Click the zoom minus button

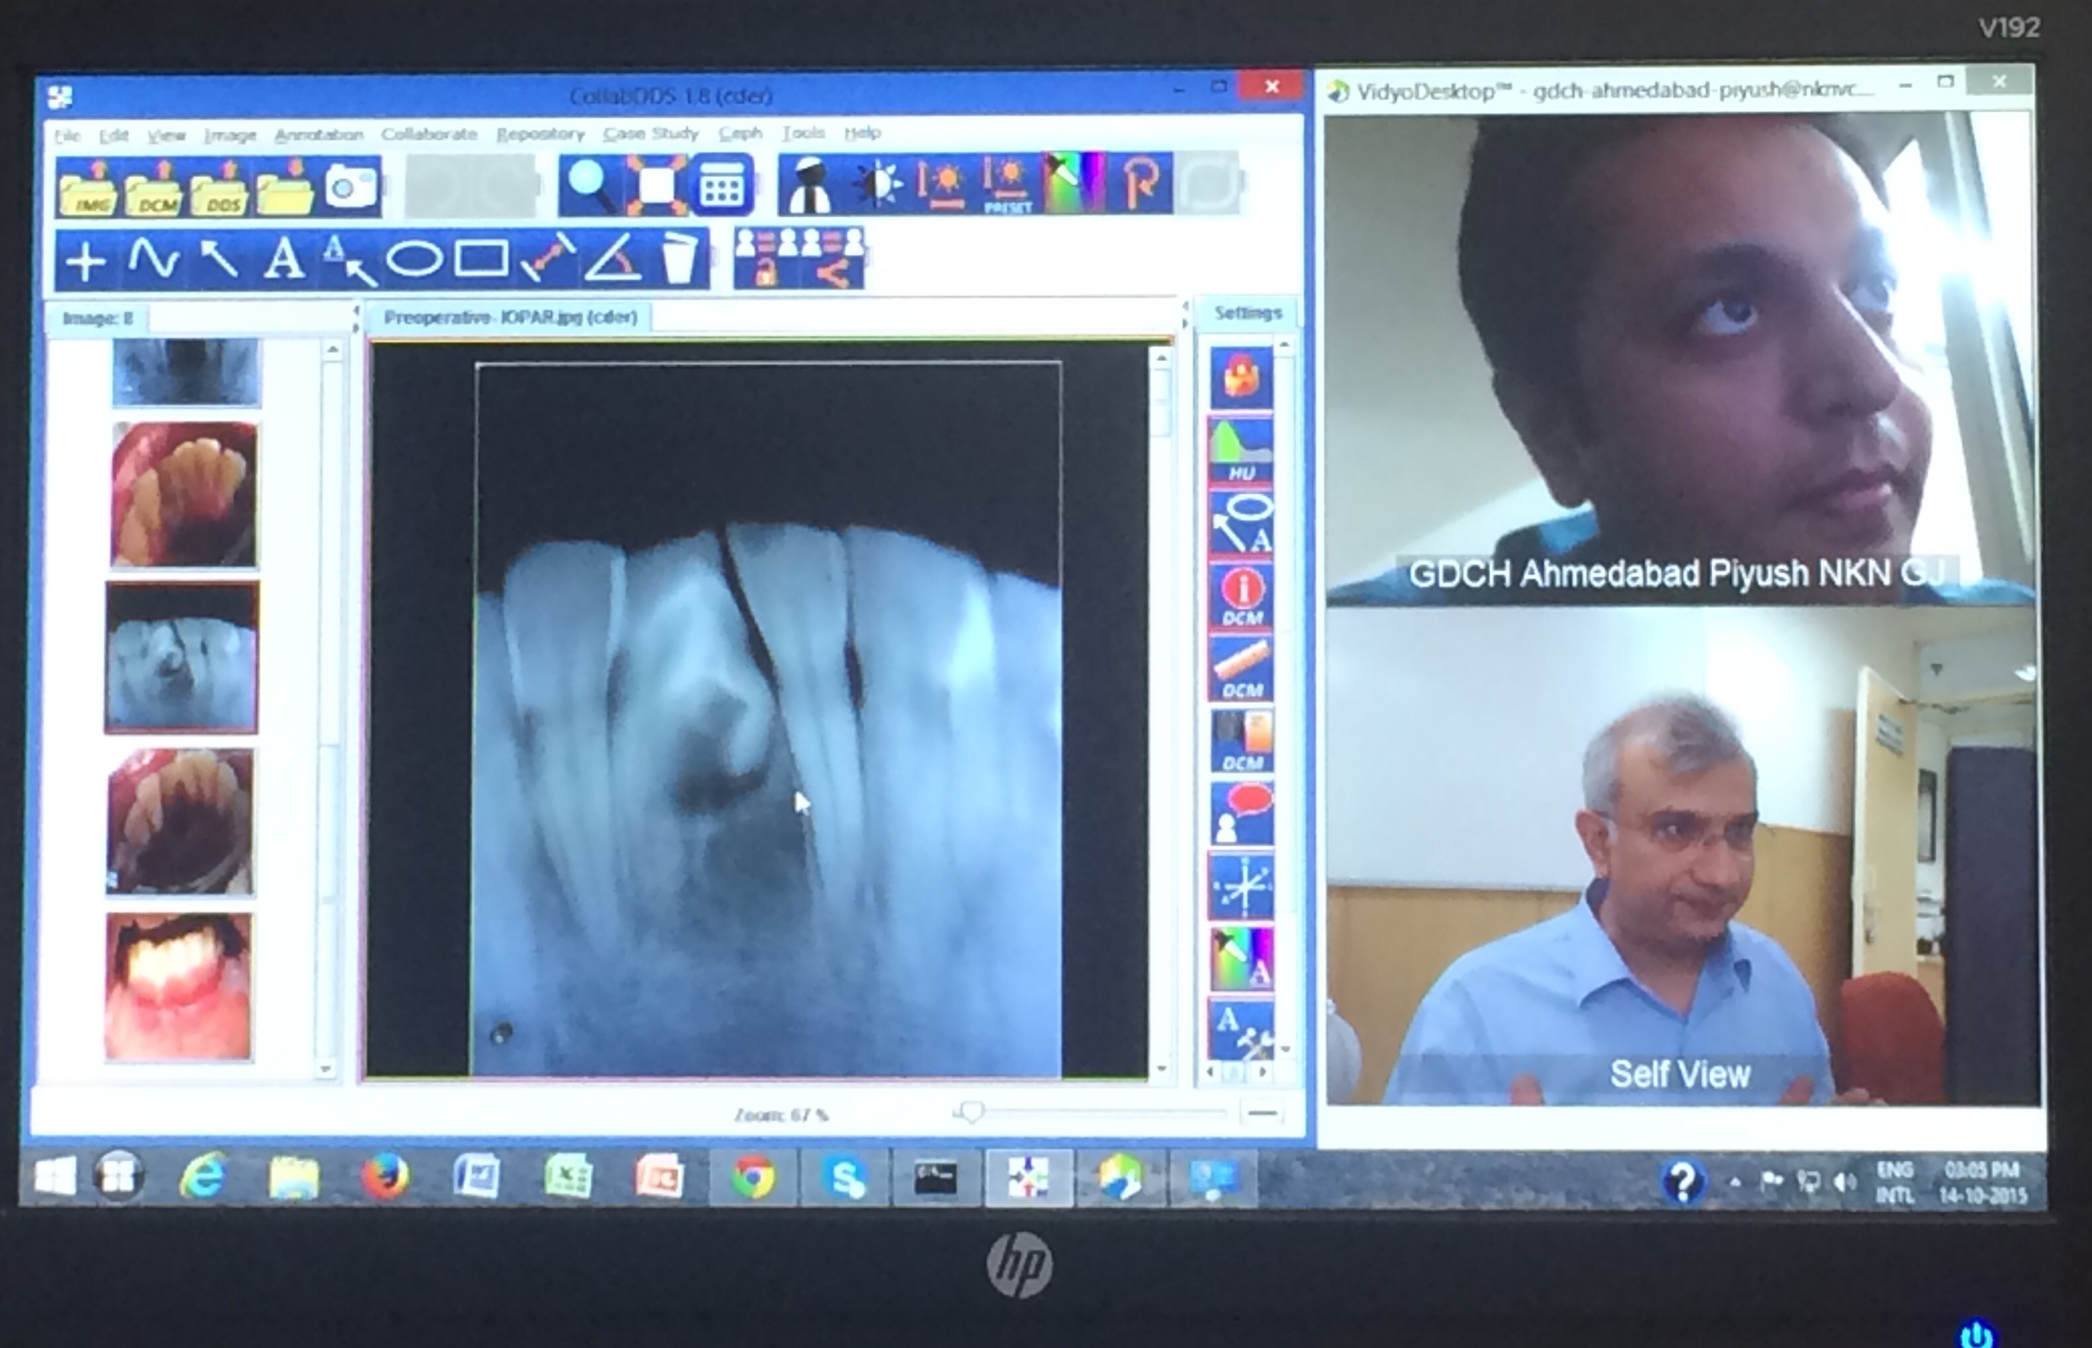click(1262, 1113)
